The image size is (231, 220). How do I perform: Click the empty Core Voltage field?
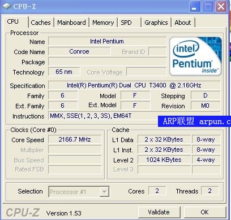click(x=147, y=72)
